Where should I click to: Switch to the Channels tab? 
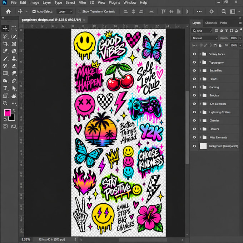pos(211,23)
